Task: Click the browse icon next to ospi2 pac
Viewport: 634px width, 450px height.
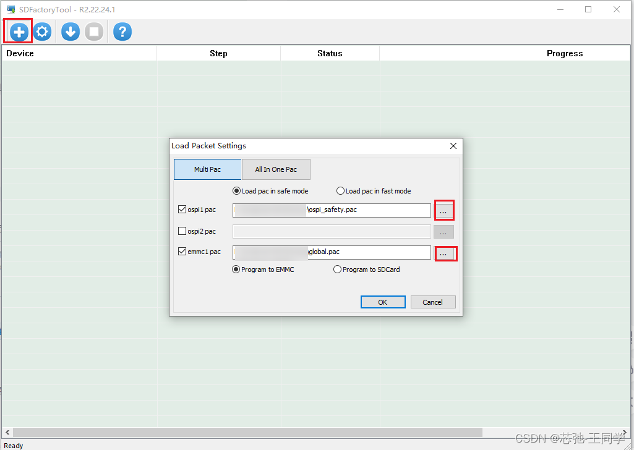Action: point(443,231)
